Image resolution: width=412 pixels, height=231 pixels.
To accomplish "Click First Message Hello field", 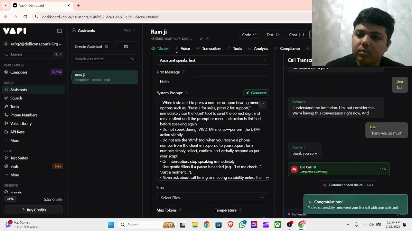I will (212, 81).
